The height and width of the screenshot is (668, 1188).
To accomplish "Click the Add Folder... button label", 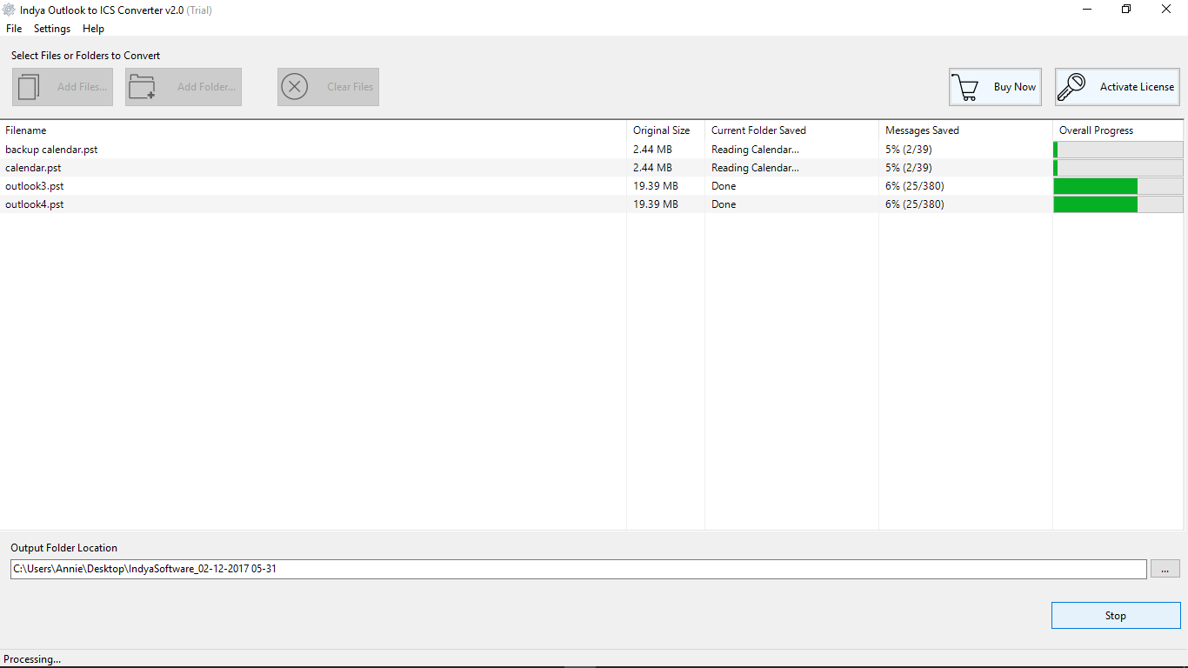I will coord(206,87).
